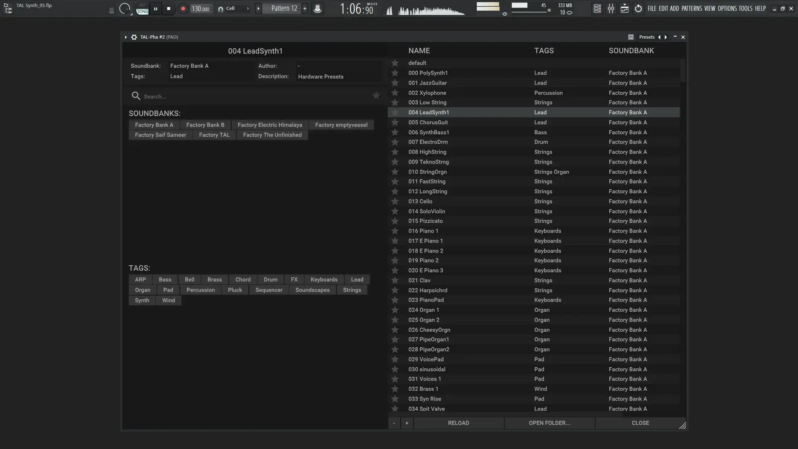Viewport: 798px width, 449px height.
Task: Expand the plugin options arrow before TAL-Pha
Action: click(x=126, y=37)
